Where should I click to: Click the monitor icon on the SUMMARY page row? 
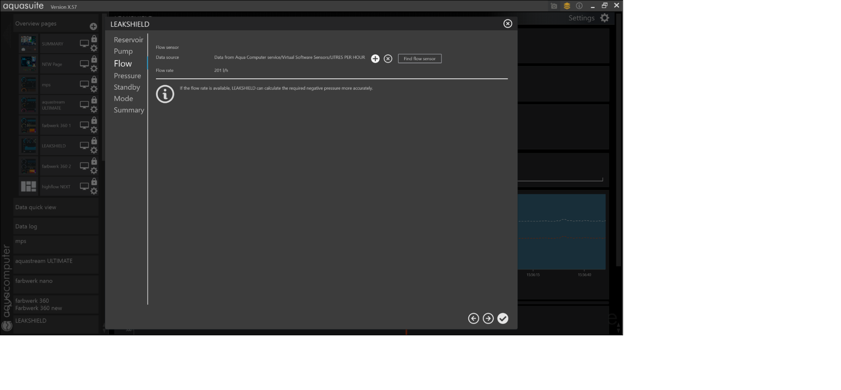pyautogui.click(x=84, y=44)
